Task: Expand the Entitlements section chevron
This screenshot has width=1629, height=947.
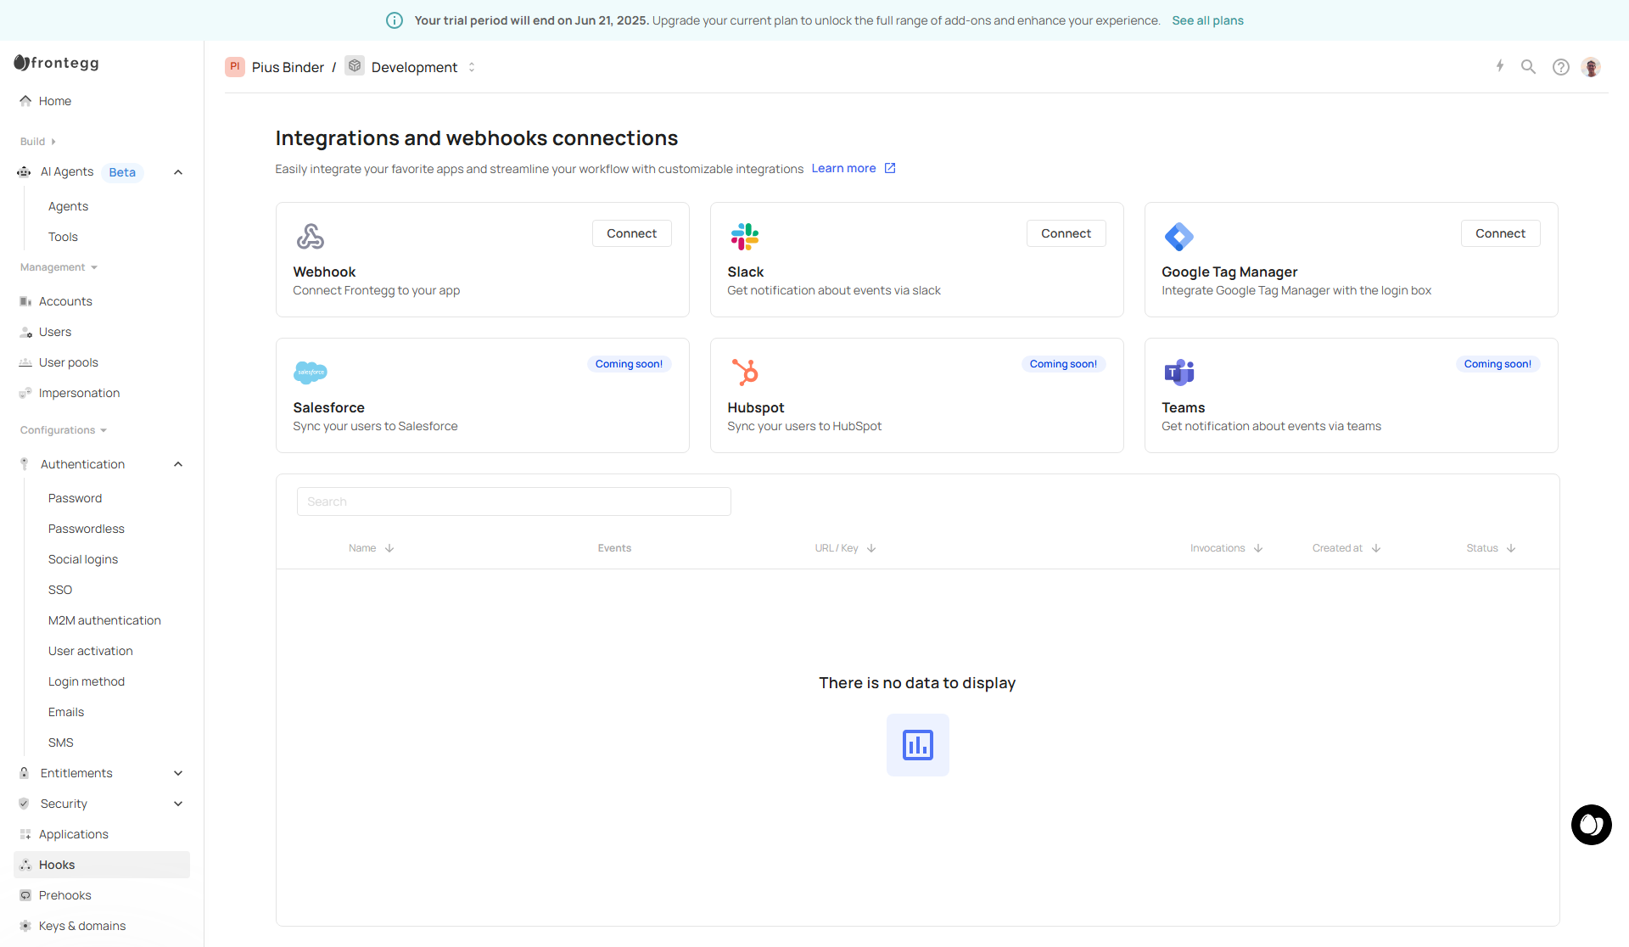Action: tap(178, 773)
